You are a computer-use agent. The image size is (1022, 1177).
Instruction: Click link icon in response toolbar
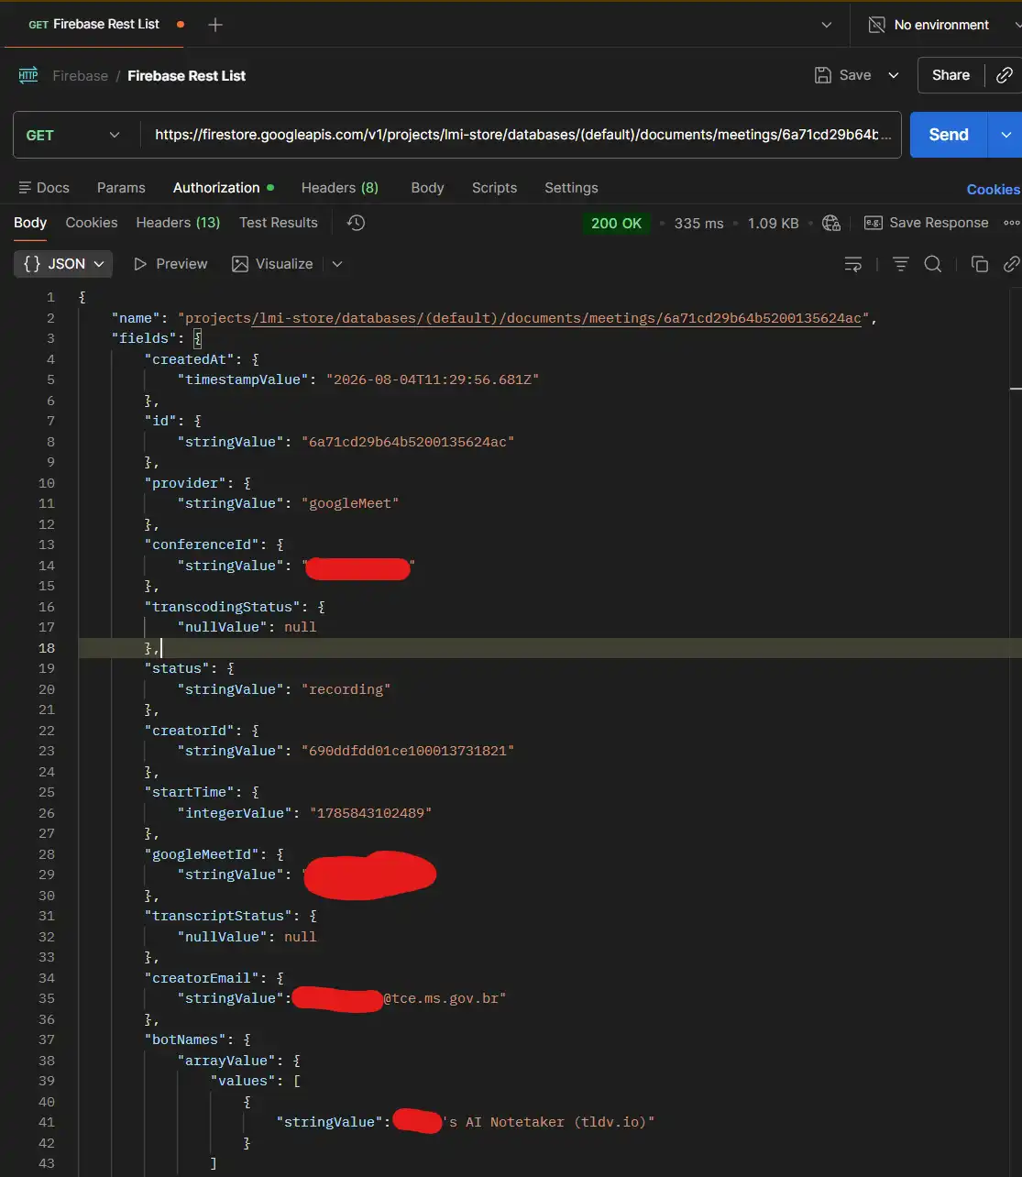click(1011, 264)
